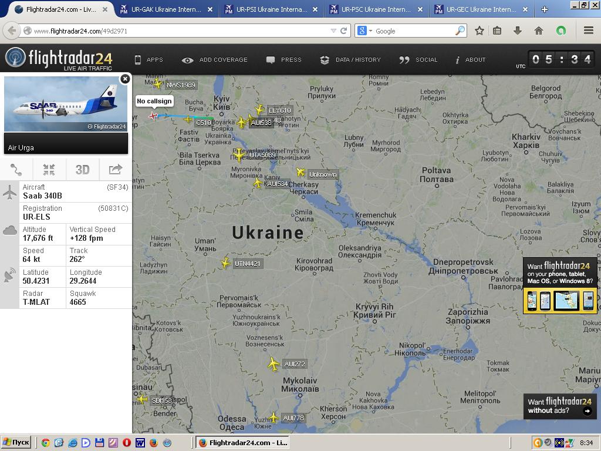This screenshot has width=601, height=451.
Task: Bookmark this page with the star icon
Action: coord(480,31)
